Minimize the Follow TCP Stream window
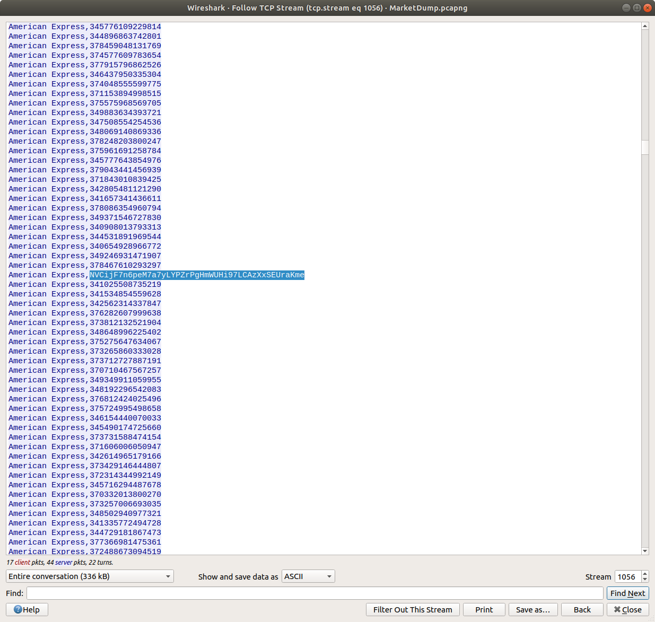This screenshot has width=655, height=622. coord(626,8)
